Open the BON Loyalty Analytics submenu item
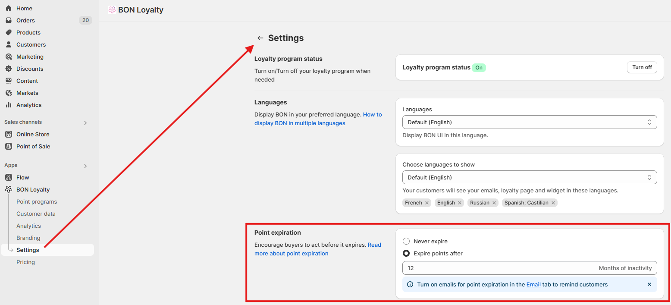 pos(28,226)
